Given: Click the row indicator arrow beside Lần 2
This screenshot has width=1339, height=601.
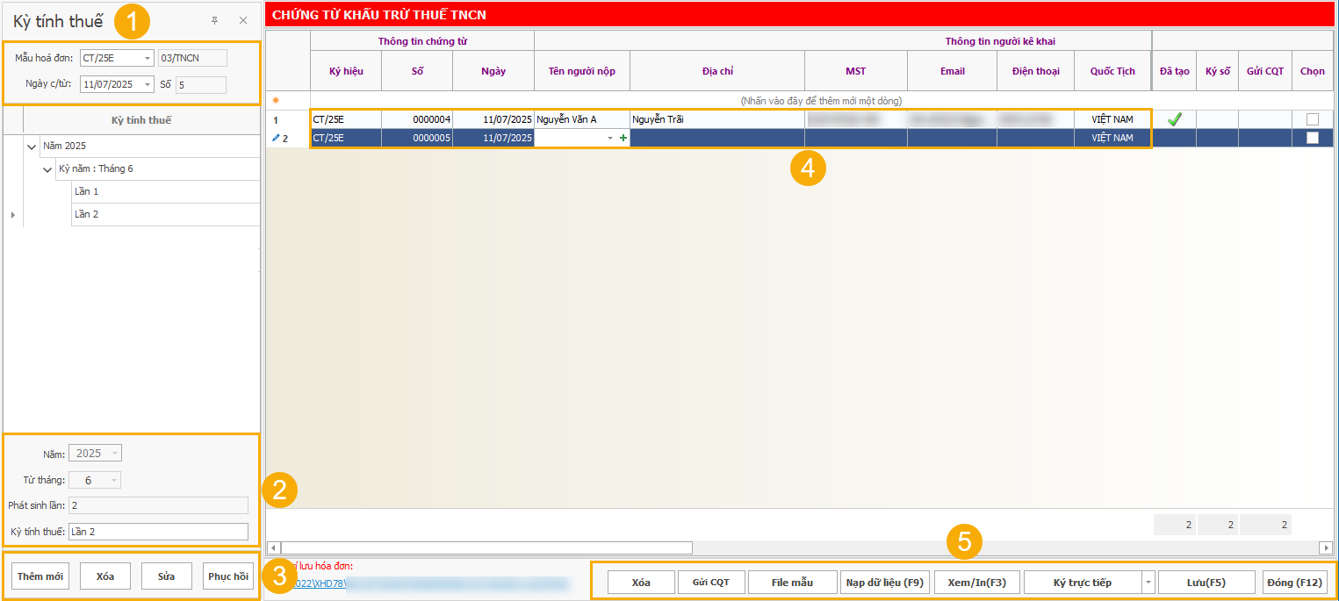Looking at the screenshot, I should 12,214.
